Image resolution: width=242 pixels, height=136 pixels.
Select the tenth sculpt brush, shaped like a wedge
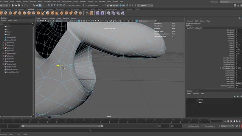43,13
